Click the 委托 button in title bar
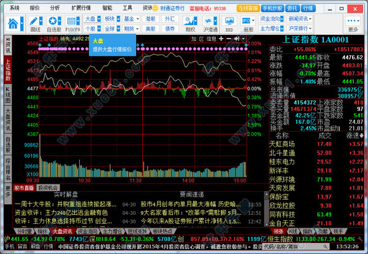Image resolution: width=368 pixels, height=254 pixels. [292, 9]
